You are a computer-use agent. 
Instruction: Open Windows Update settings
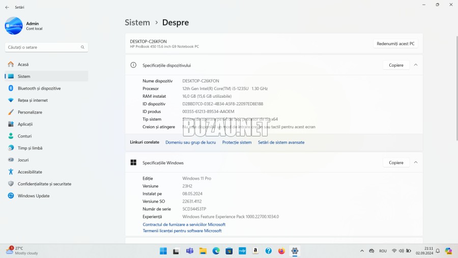pyautogui.click(x=46, y=196)
